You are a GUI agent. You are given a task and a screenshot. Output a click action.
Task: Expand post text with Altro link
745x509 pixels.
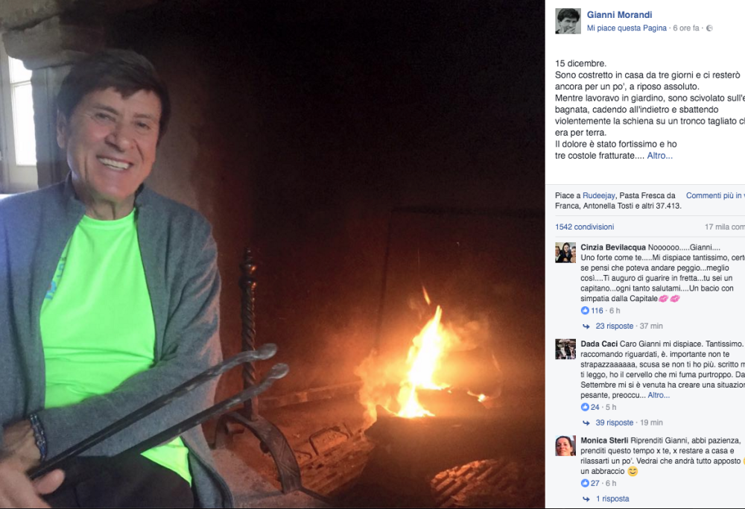tap(659, 156)
